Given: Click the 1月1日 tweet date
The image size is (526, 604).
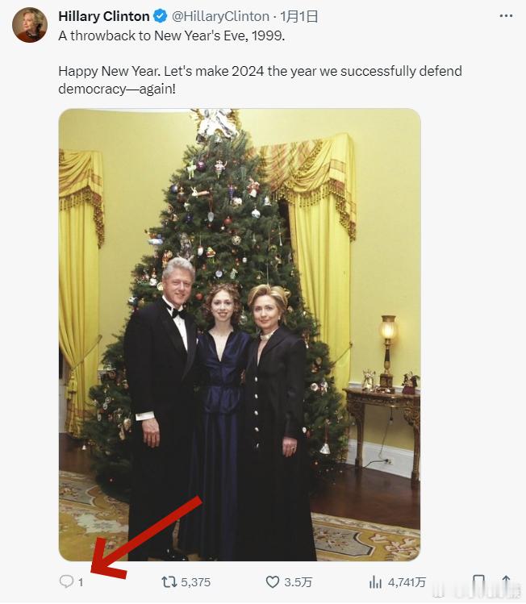Looking at the screenshot, I should 298,16.
